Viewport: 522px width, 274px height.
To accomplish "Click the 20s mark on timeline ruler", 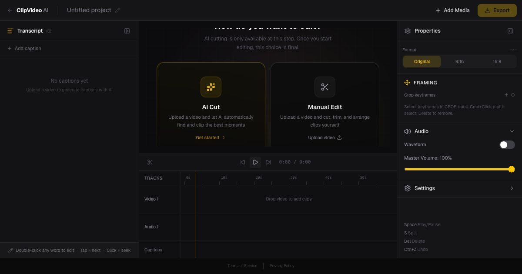I will [x=259, y=178].
